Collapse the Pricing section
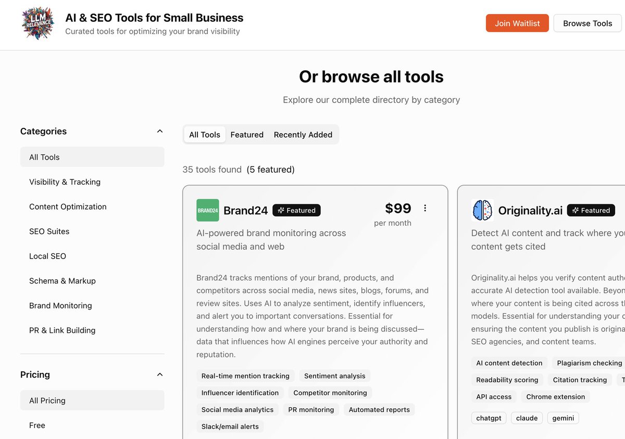This screenshot has height=439, width=625. point(160,375)
